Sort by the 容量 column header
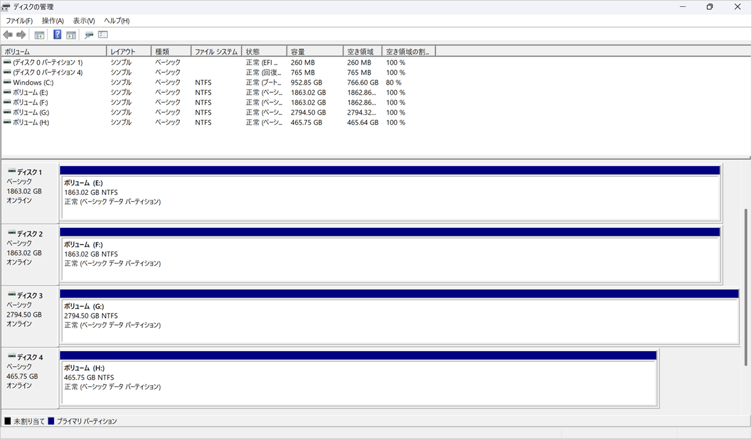752x439 pixels. coord(314,51)
